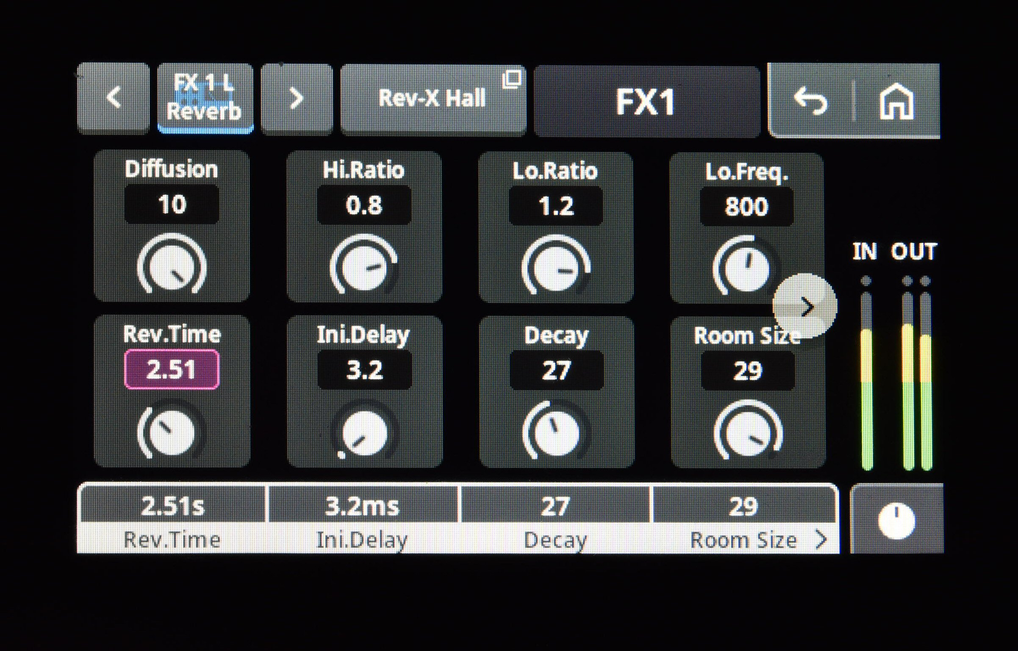Tap the home icon
Image resolution: width=1018 pixels, height=651 pixels.
(x=896, y=102)
